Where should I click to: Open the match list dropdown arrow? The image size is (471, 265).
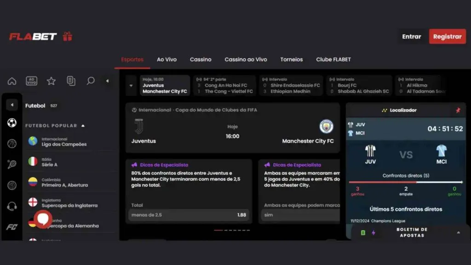(x=131, y=86)
